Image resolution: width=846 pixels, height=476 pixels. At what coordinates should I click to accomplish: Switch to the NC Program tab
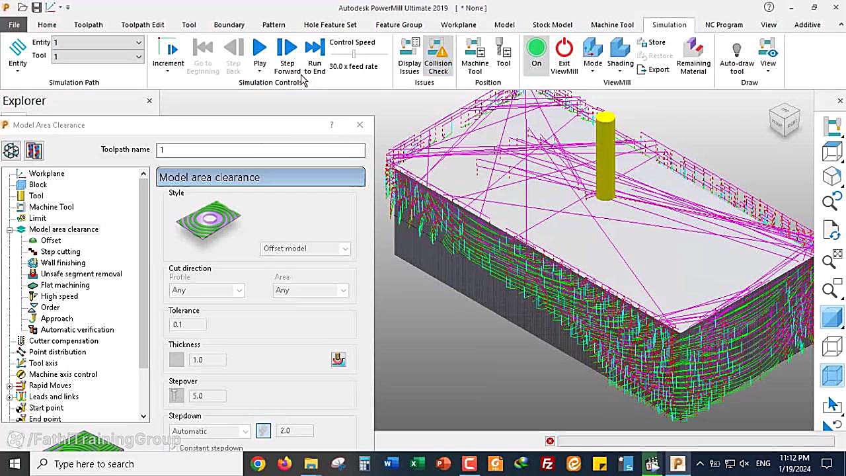coord(724,24)
